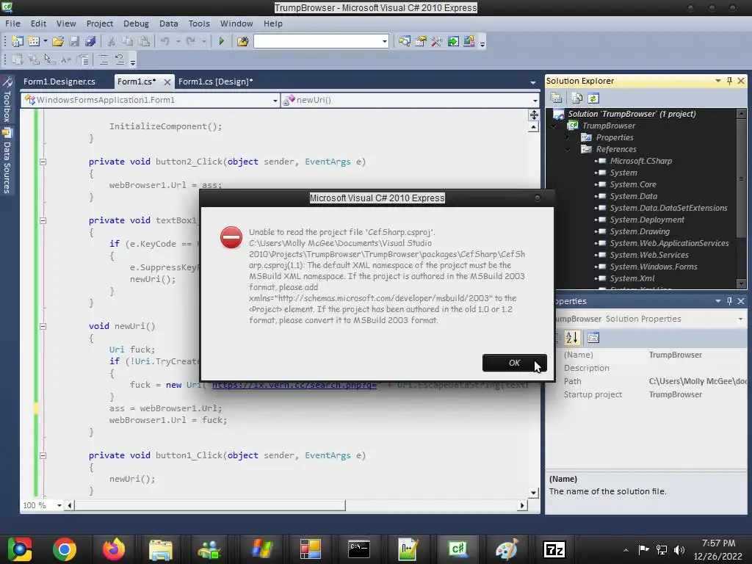Toggle auto-hide pin on Properties panel
Viewport: 752px width, 564px height.
click(x=729, y=300)
